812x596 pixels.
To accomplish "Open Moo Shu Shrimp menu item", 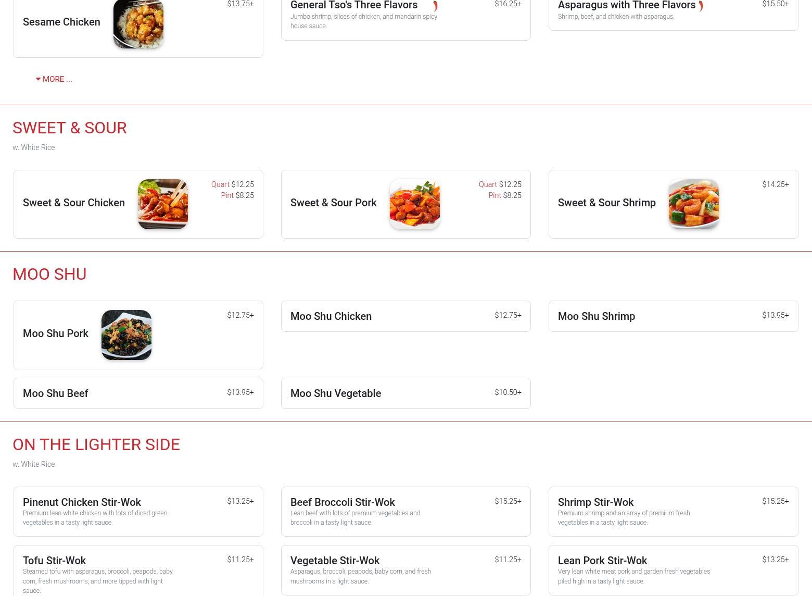I will click(x=674, y=316).
